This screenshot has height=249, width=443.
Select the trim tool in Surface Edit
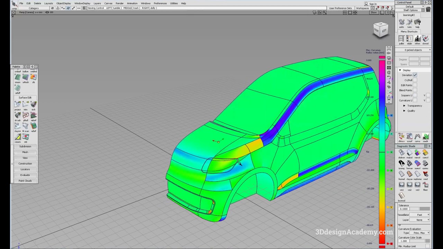point(26,104)
